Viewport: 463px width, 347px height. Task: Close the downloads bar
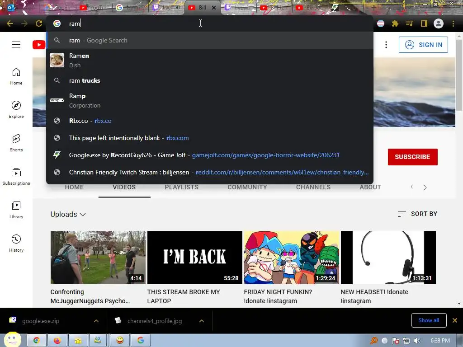tap(455, 320)
